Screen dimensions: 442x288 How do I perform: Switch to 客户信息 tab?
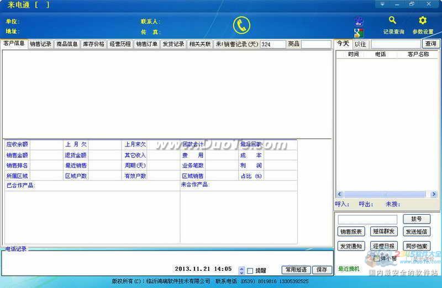click(14, 44)
